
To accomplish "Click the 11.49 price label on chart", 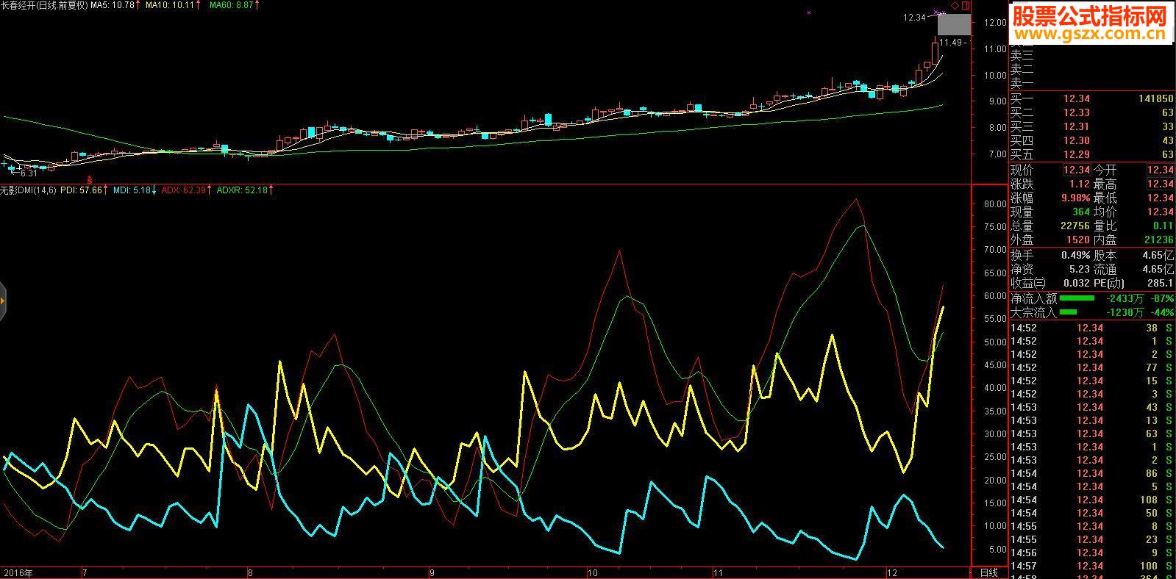I will [x=951, y=43].
